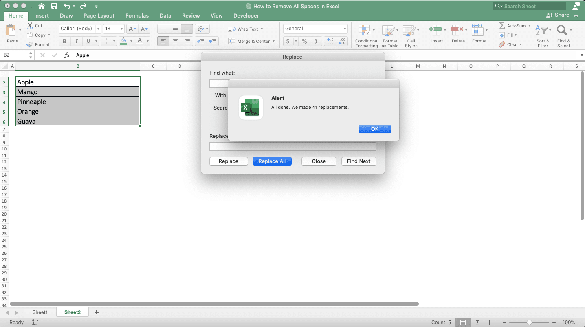Open the font name dropdown
Screen dimensions: 585x327
coord(98,29)
